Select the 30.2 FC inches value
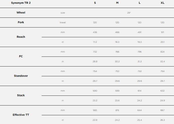Image resolution: width=174 pixels, height=124 pixels. point(117,61)
